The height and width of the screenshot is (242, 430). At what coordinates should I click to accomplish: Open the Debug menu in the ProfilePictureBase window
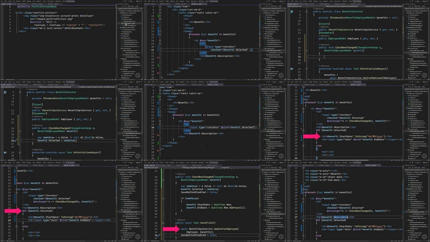pyautogui.click(x=29, y=1)
